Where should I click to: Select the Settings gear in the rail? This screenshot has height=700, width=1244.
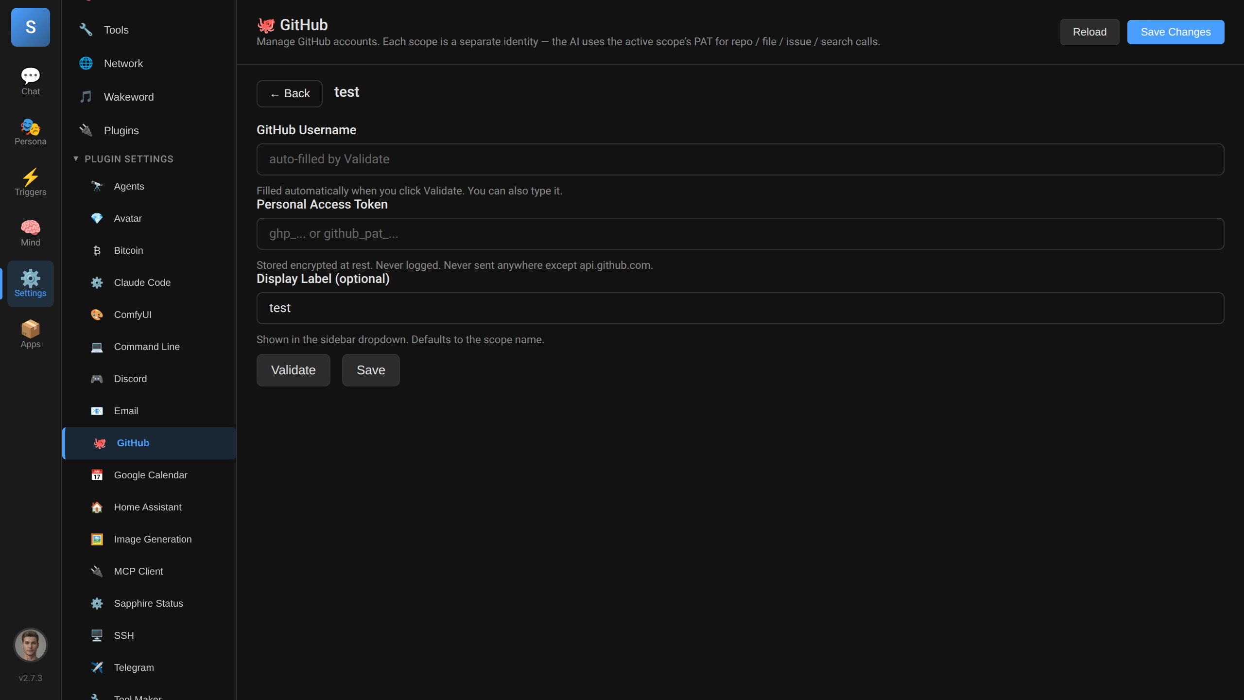click(30, 284)
